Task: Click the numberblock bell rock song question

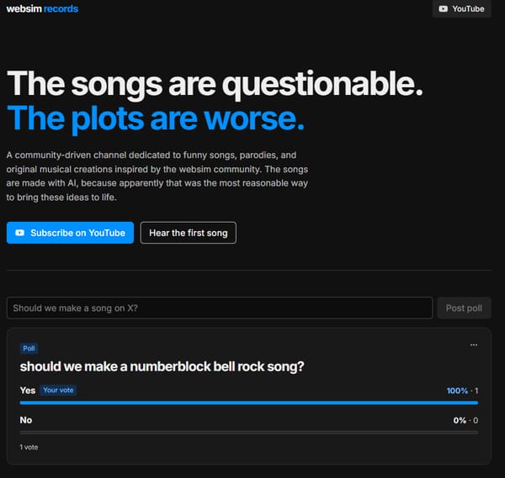Action: pos(162,366)
